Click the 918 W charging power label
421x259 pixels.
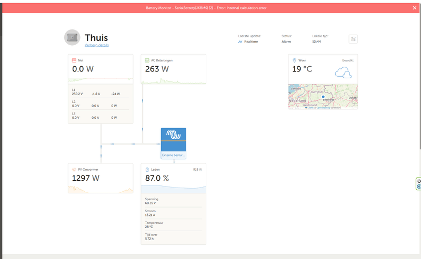click(x=198, y=170)
